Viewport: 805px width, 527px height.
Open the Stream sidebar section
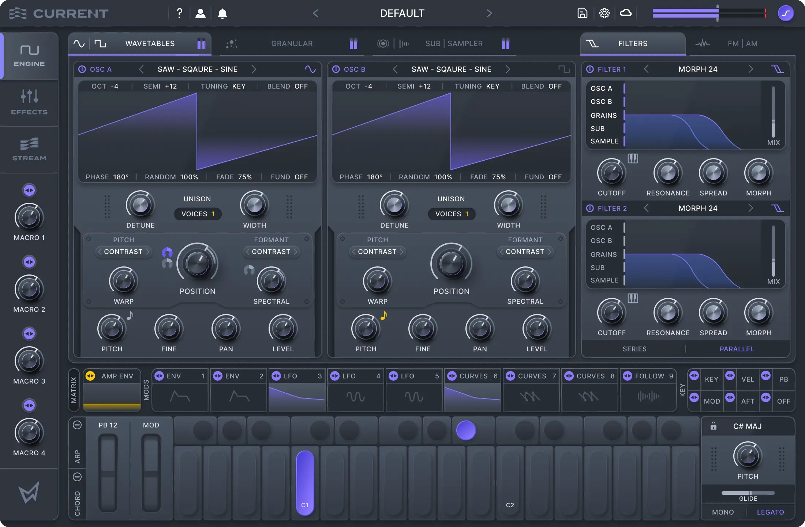(29, 149)
